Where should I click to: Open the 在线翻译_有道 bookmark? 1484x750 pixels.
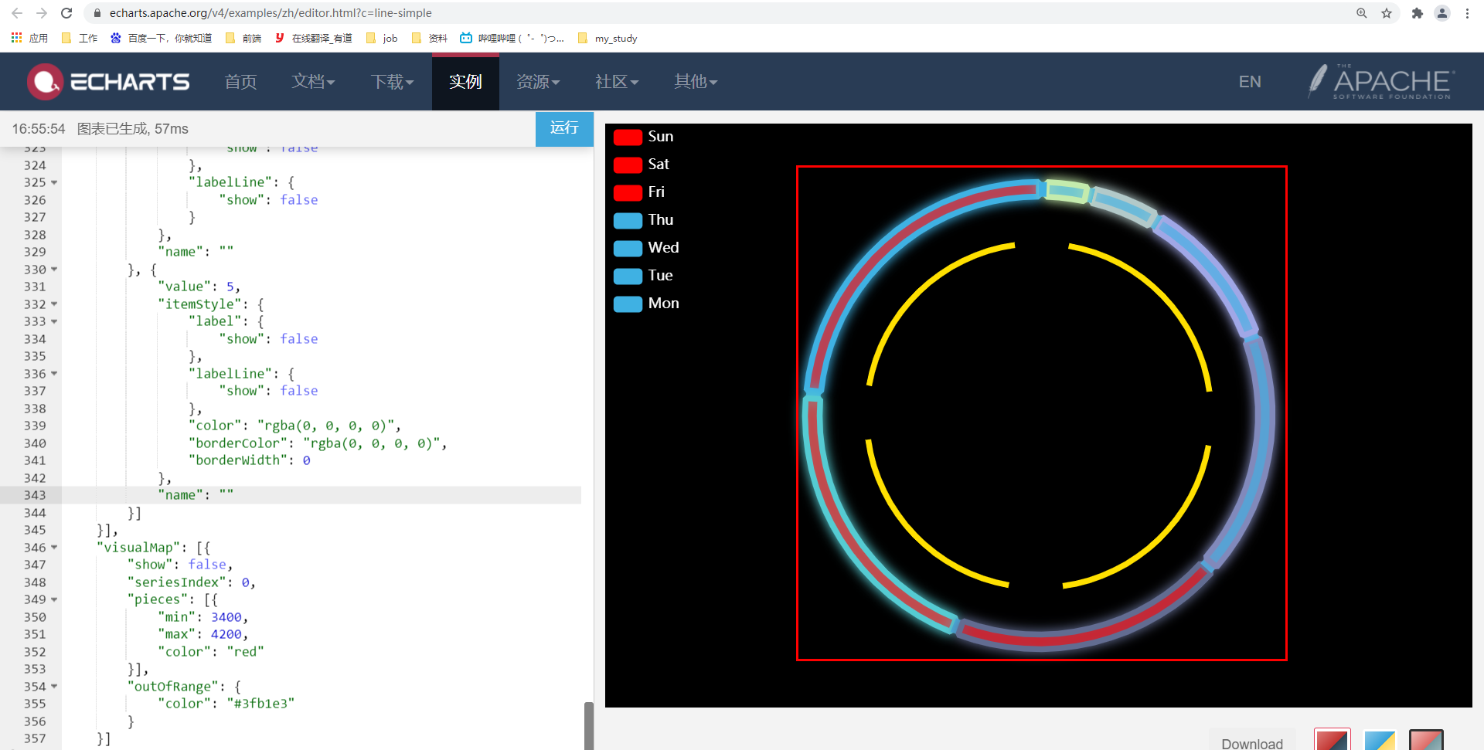click(313, 38)
